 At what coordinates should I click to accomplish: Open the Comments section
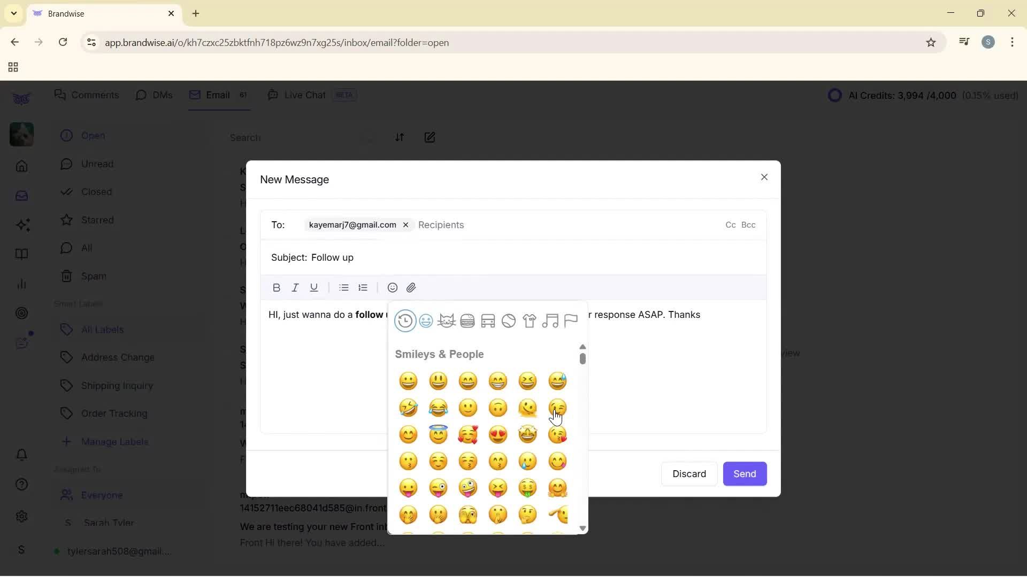coord(87,95)
